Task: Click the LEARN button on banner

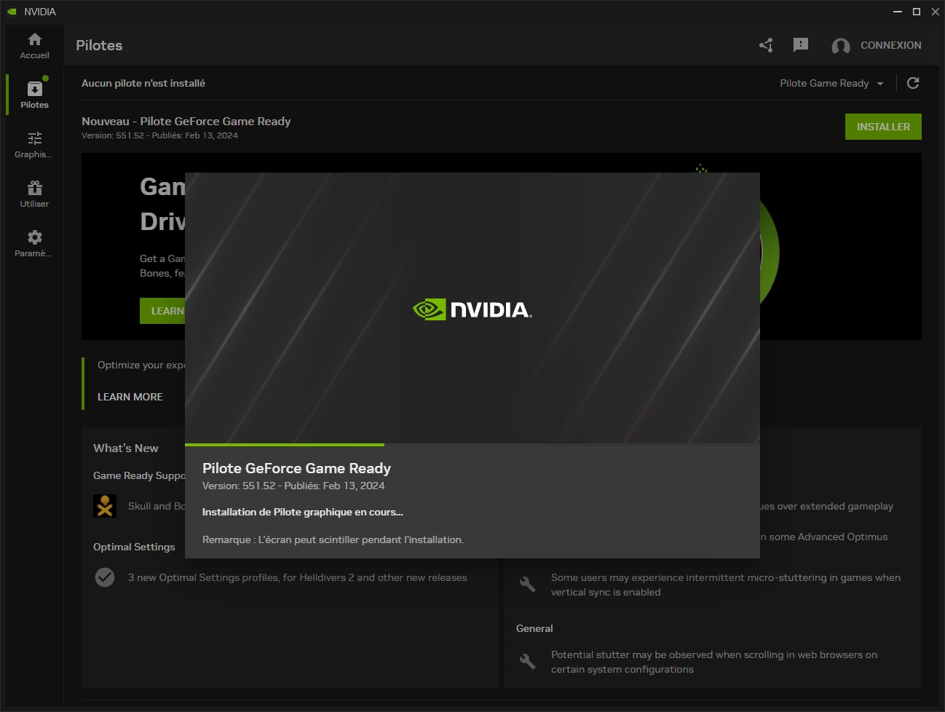Action: (163, 311)
